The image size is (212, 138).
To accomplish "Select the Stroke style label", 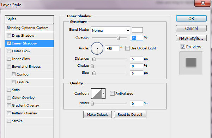I will (x=17, y=121).
